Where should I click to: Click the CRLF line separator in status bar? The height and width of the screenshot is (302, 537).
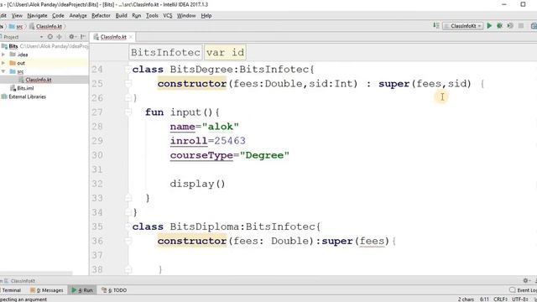click(x=500, y=299)
